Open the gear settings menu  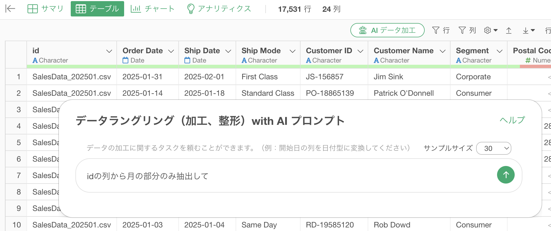(490, 30)
